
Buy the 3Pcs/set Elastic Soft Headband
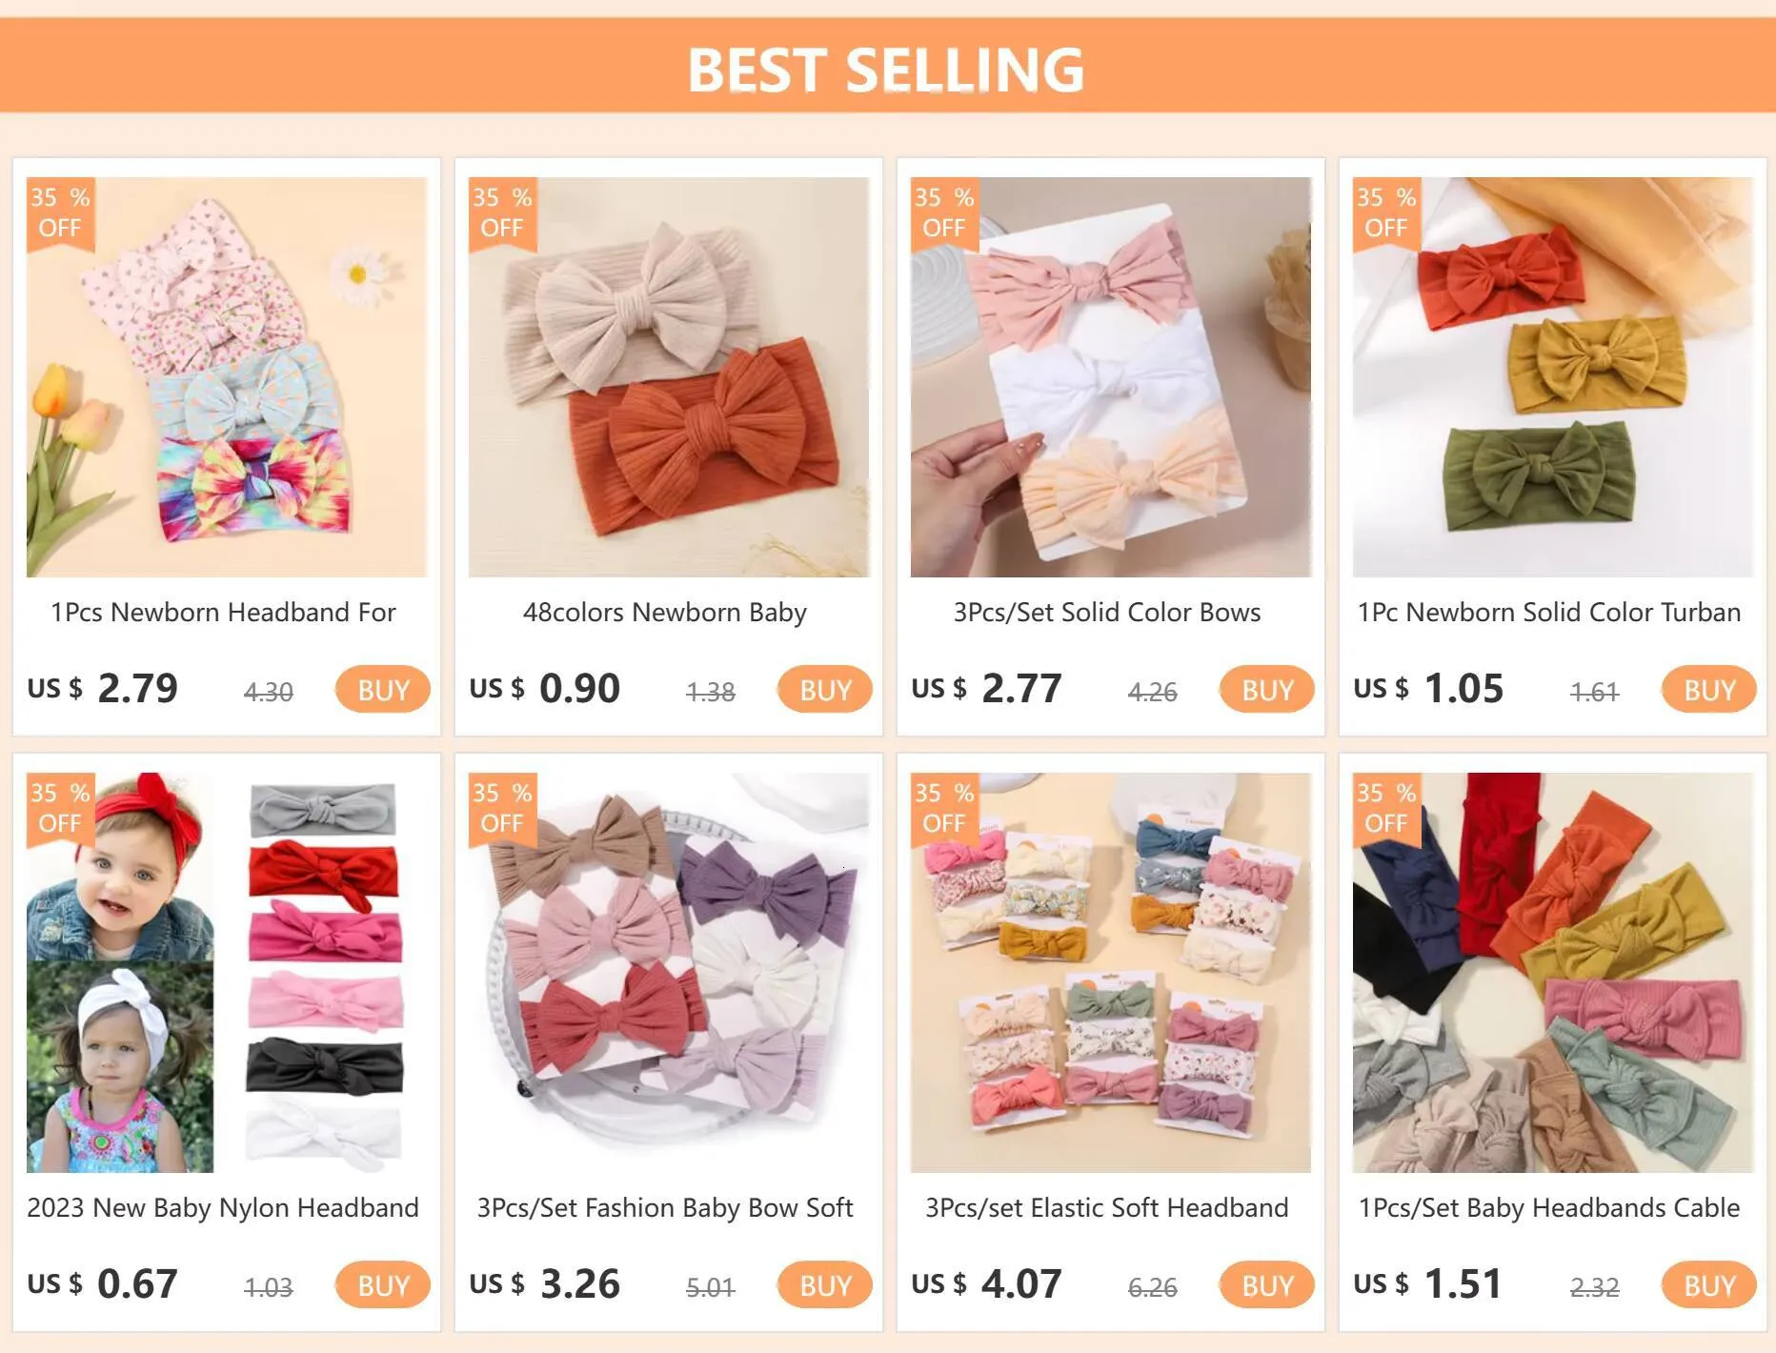coord(1267,1285)
